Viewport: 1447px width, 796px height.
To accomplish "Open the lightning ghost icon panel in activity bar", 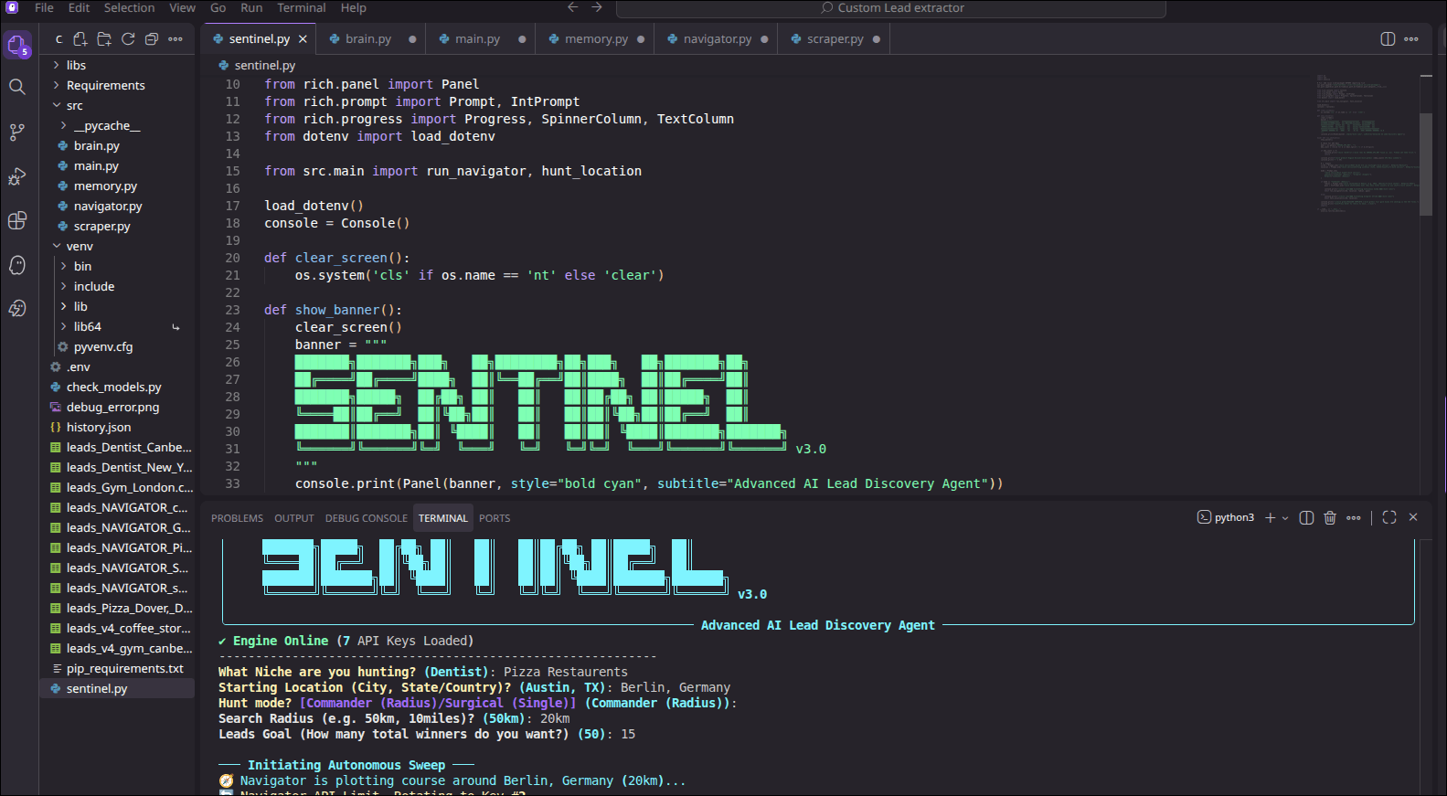I will [x=17, y=309].
